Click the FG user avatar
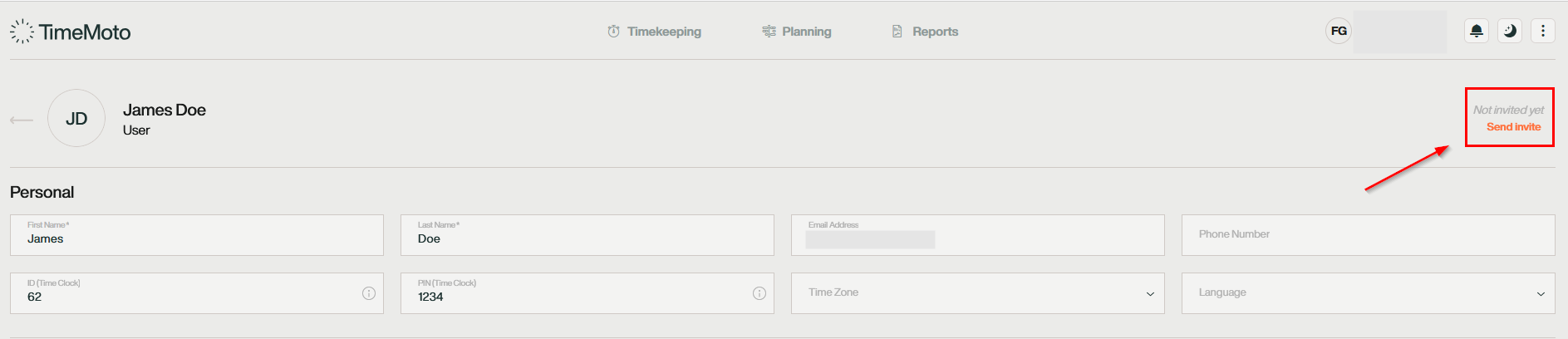This screenshot has height=339, width=1568. (x=1339, y=31)
